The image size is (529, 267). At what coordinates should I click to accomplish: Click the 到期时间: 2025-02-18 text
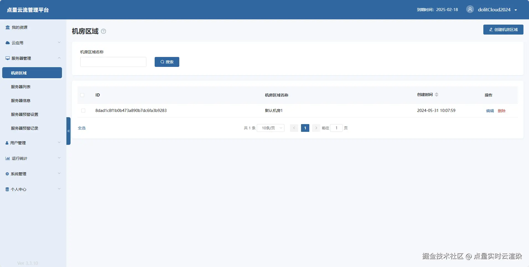click(x=437, y=10)
